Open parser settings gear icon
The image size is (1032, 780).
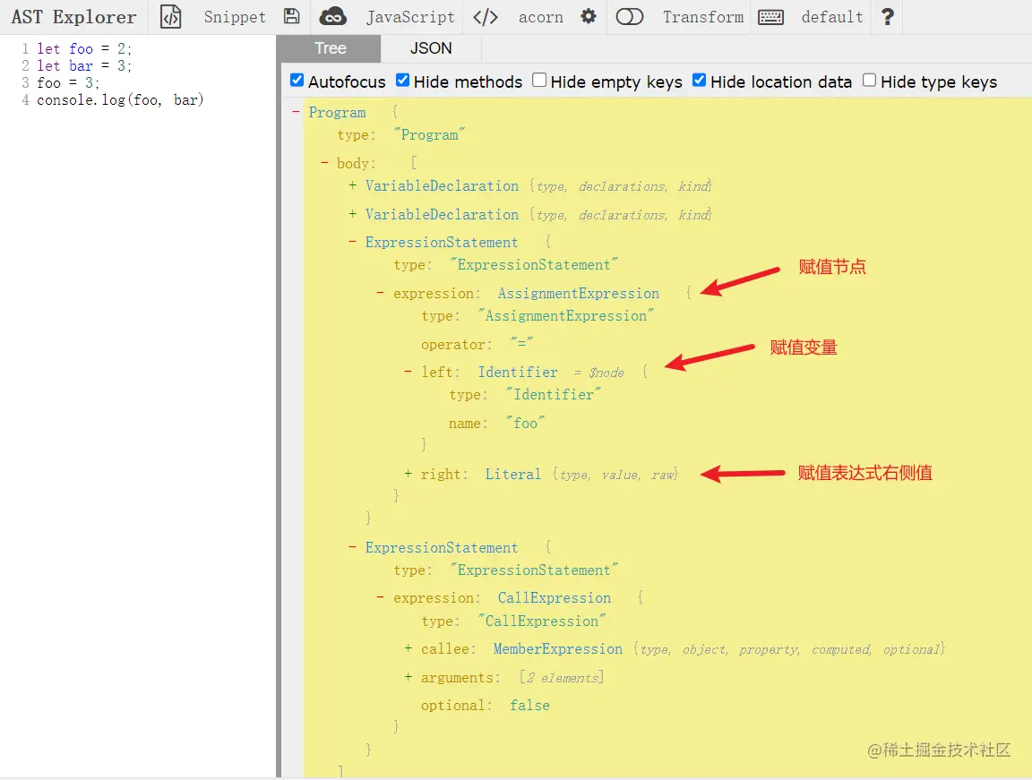tap(589, 16)
